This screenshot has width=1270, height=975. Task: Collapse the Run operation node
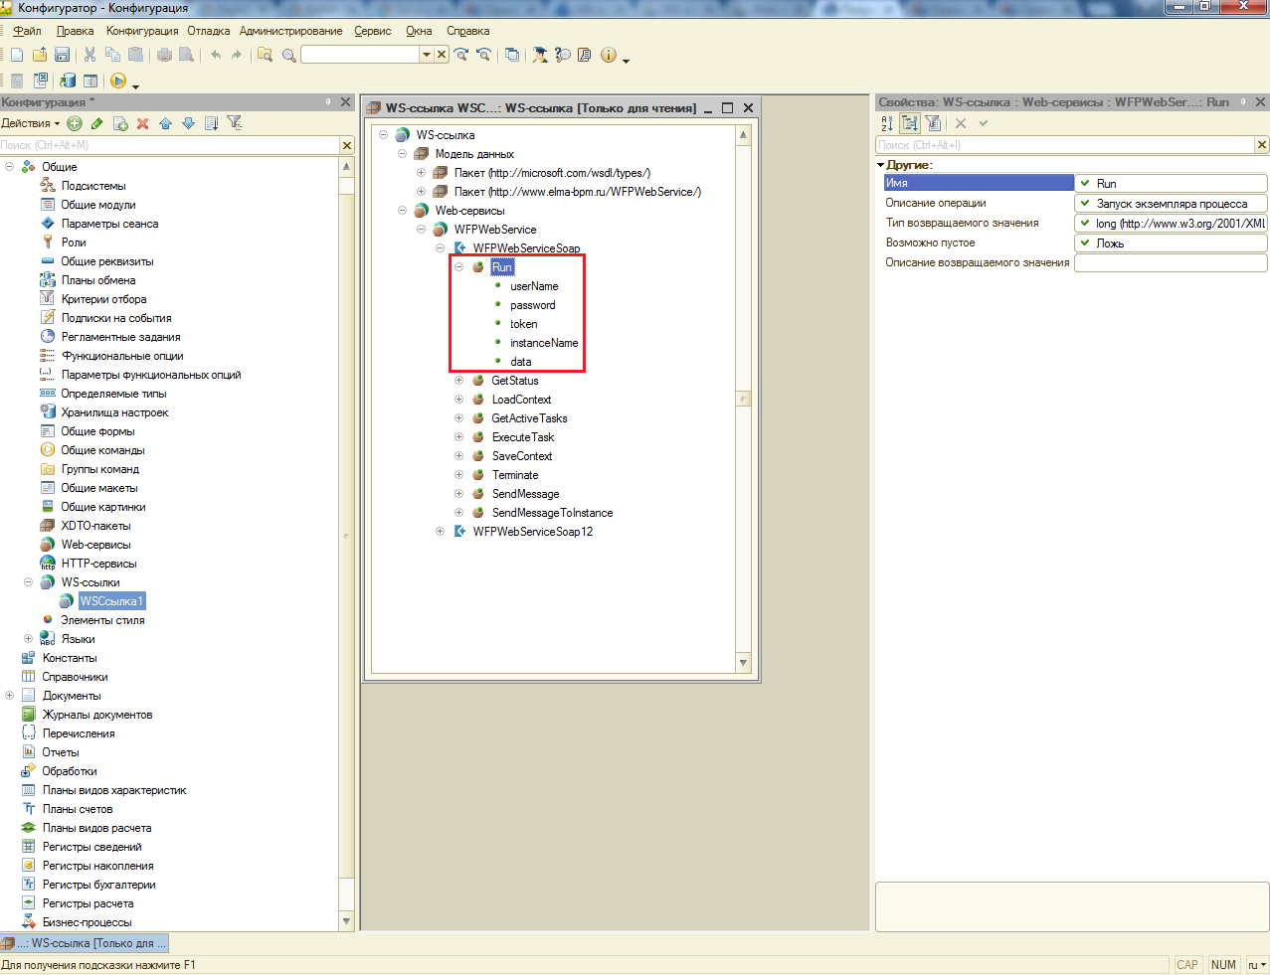[x=459, y=267]
